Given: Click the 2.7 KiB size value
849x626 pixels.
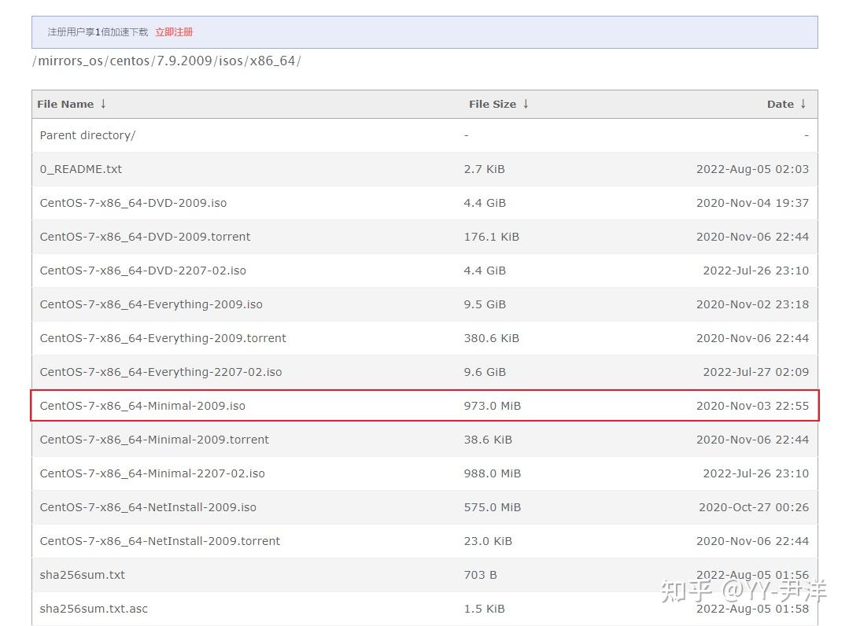Looking at the screenshot, I should click(484, 169).
